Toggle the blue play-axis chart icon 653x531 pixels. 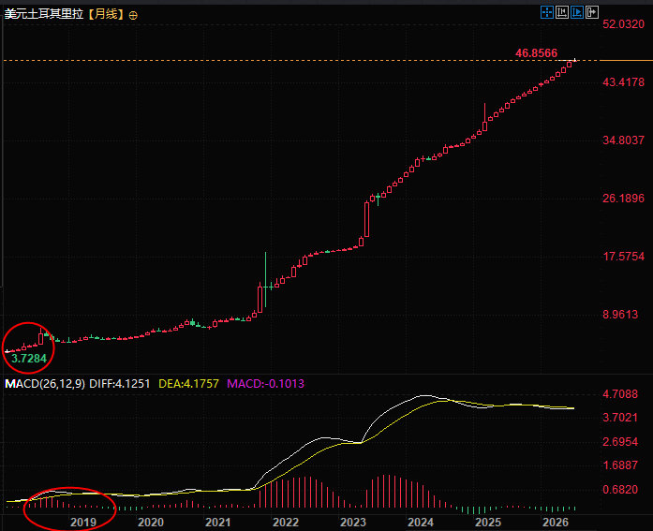577,12
